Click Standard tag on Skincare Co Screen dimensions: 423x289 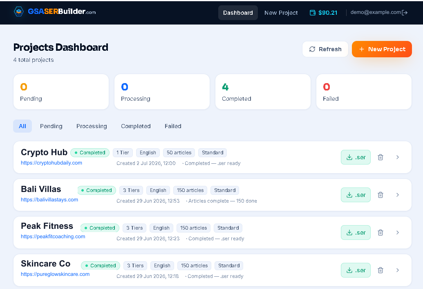pyautogui.click(x=229, y=266)
